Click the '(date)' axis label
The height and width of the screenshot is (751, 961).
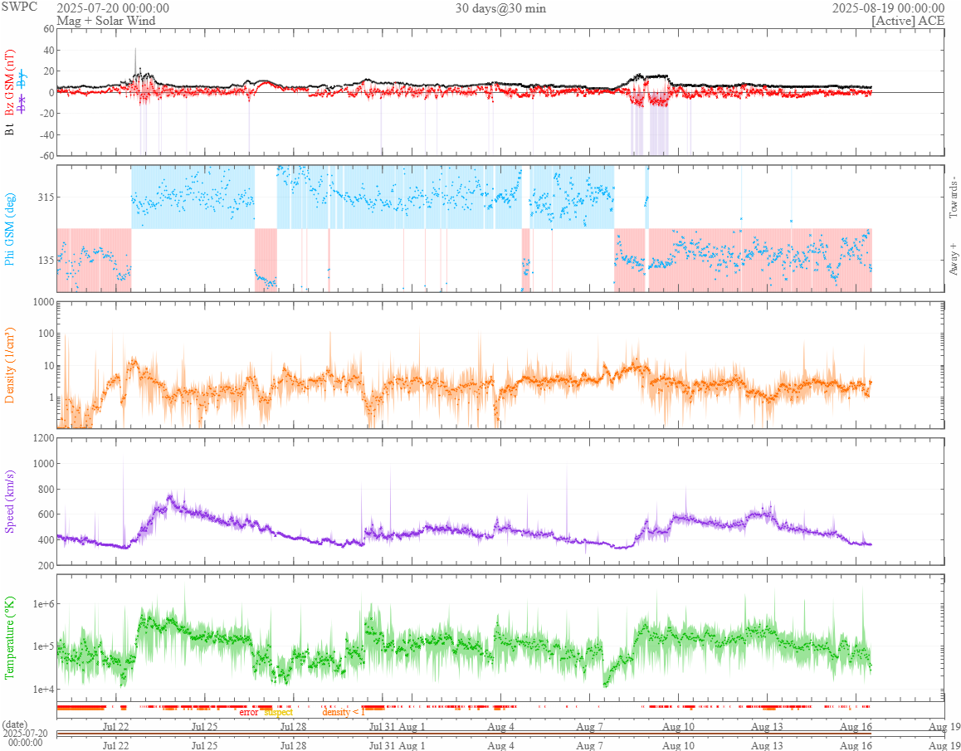pyautogui.click(x=15, y=724)
